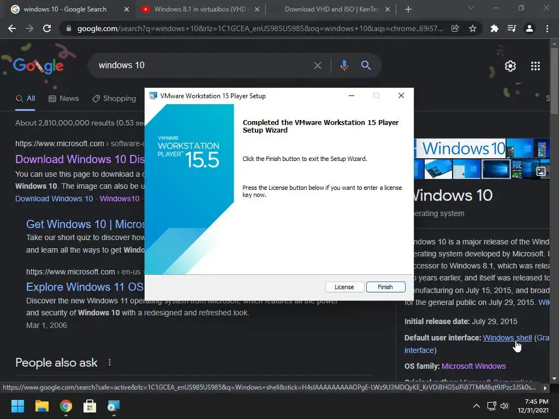Reload the Google search page
Screen dimensions: 559x419
(47, 28)
